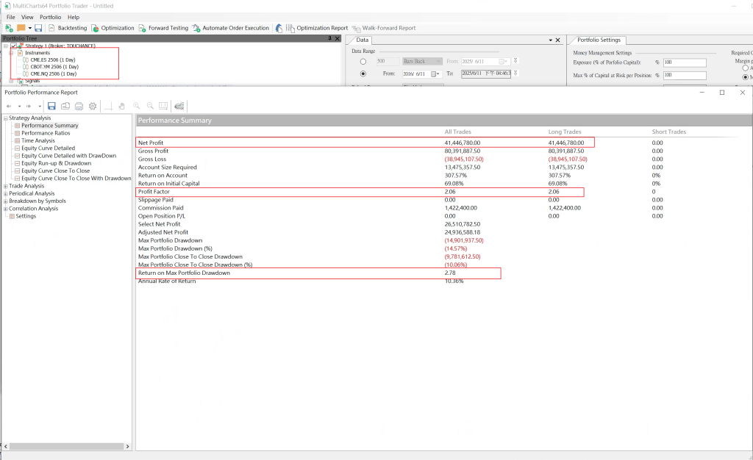Click the Optimization toolbar icon
Image resolution: width=753 pixels, height=460 pixels.
[95, 28]
